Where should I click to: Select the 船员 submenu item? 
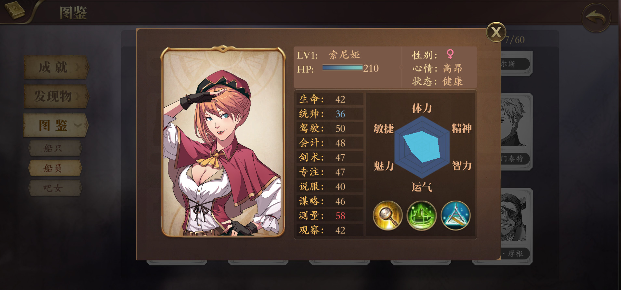coord(55,168)
